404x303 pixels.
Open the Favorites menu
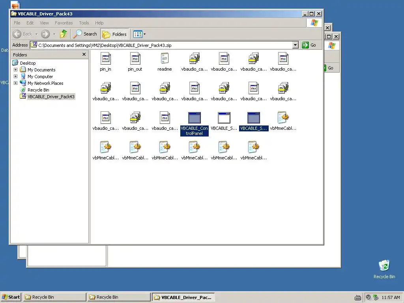(64, 23)
